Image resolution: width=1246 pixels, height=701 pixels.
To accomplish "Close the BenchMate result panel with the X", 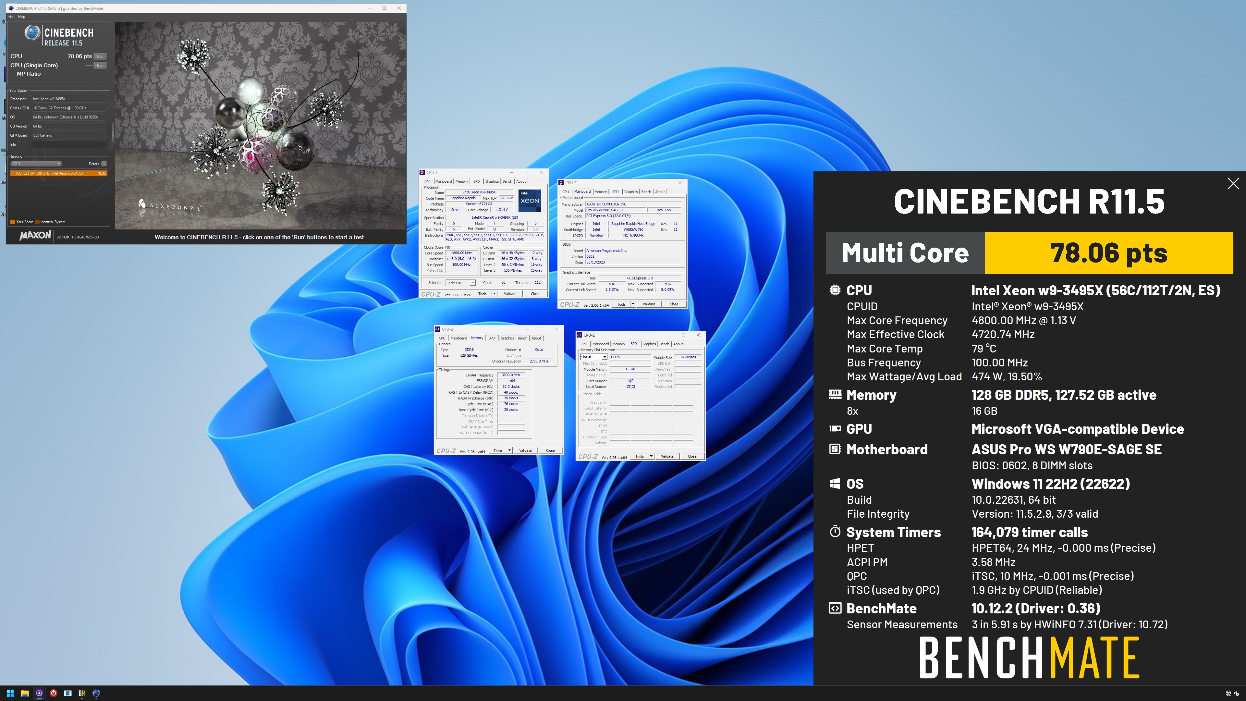I will click(1233, 183).
